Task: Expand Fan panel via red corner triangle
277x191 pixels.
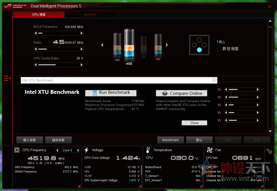Action: [x=262, y=186]
